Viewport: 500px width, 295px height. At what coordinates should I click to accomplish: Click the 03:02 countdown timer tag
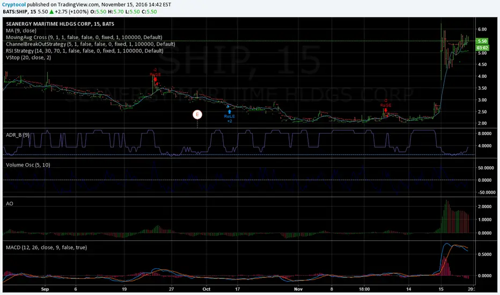pyautogui.click(x=482, y=48)
